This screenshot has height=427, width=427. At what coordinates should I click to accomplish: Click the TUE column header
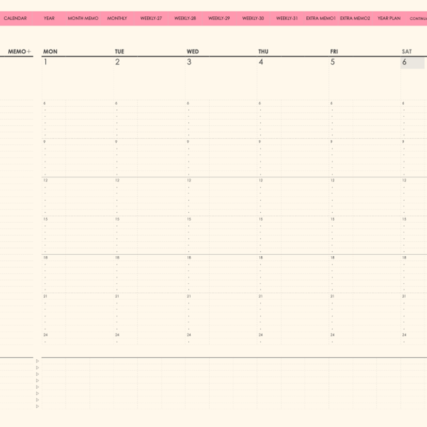click(119, 52)
